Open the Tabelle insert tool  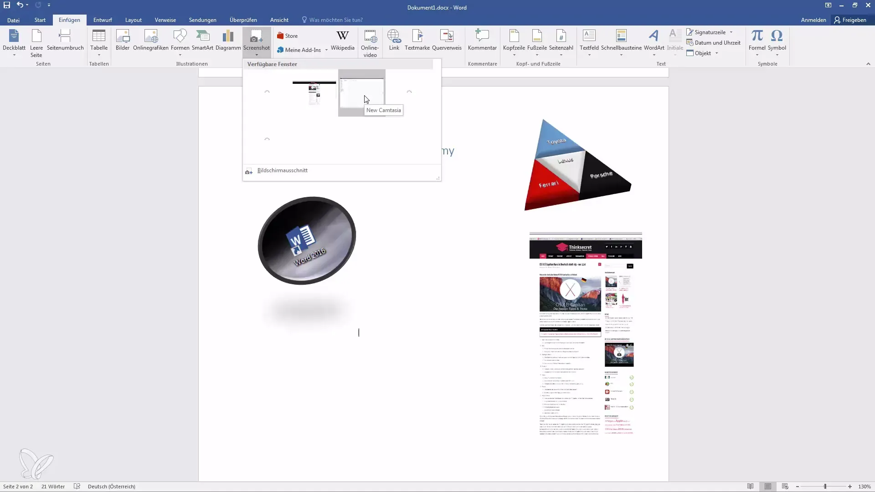(99, 43)
